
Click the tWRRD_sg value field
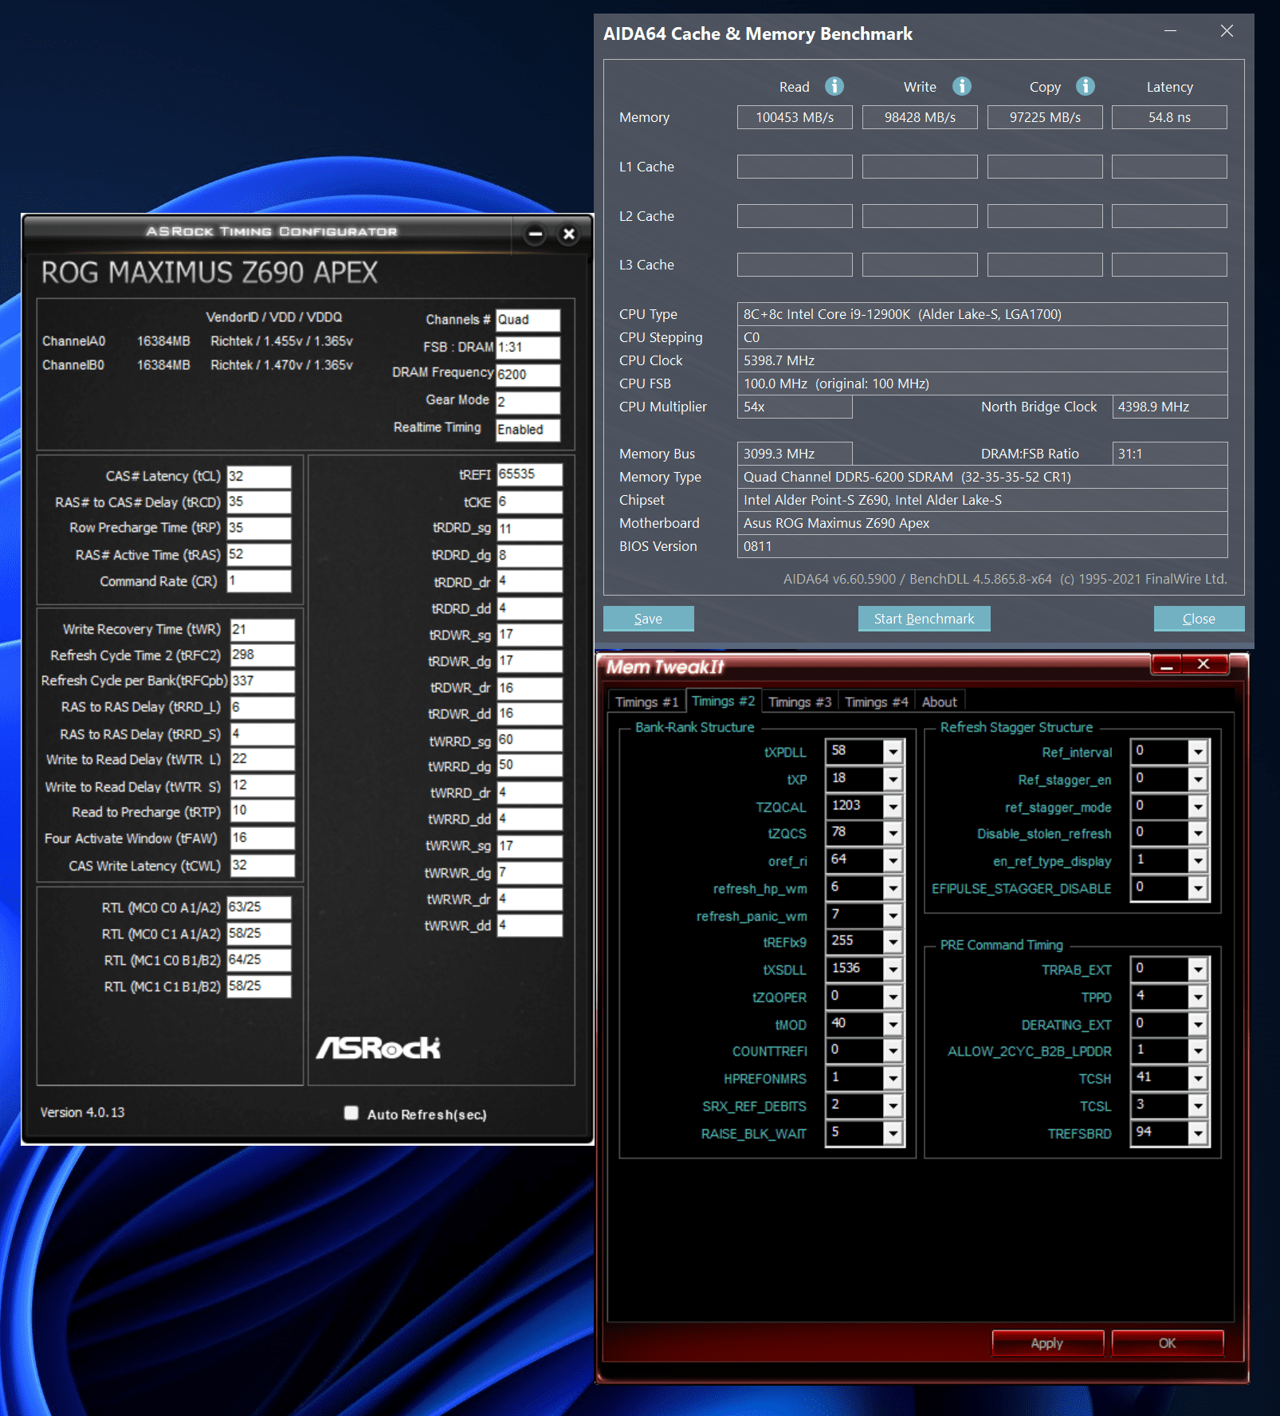[x=529, y=740]
